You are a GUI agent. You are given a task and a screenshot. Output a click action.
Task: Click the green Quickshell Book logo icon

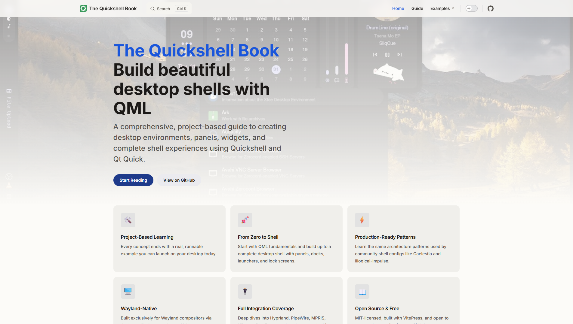tap(83, 8)
